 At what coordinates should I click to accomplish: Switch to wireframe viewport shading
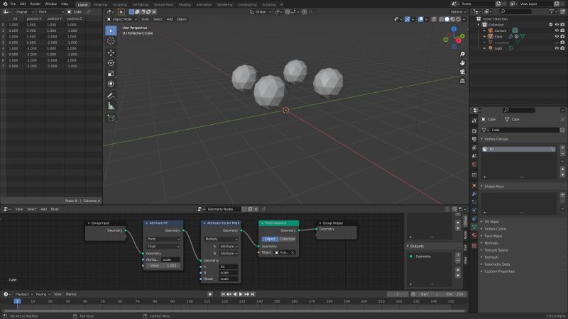coord(441,19)
